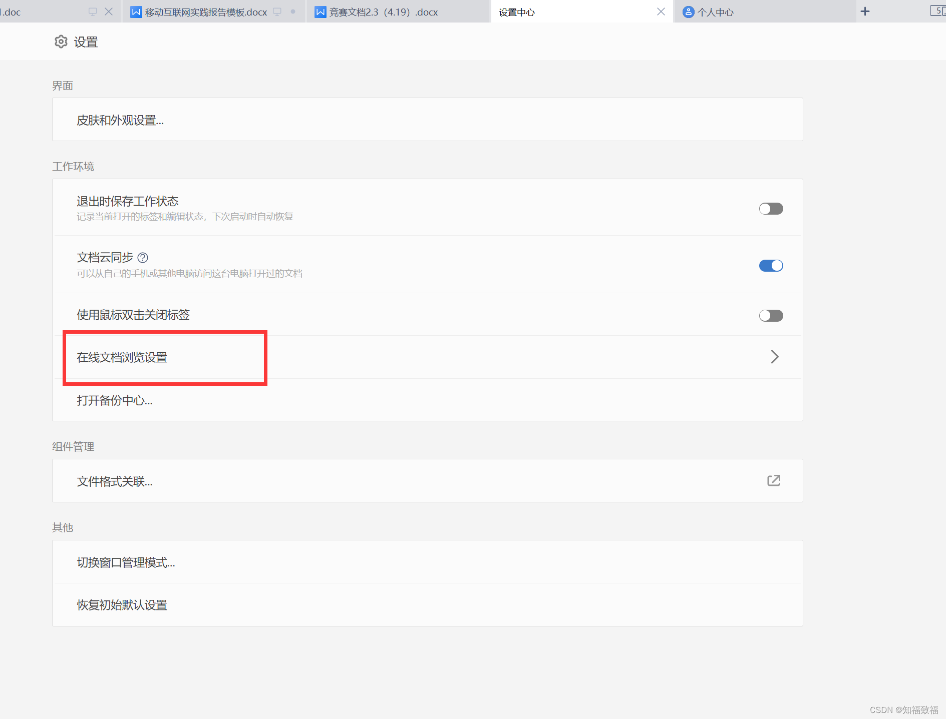This screenshot has height=719, width=946.
Task: Click the Word icon on 竞赛文档2.3 tab
Action: [320, 12]
